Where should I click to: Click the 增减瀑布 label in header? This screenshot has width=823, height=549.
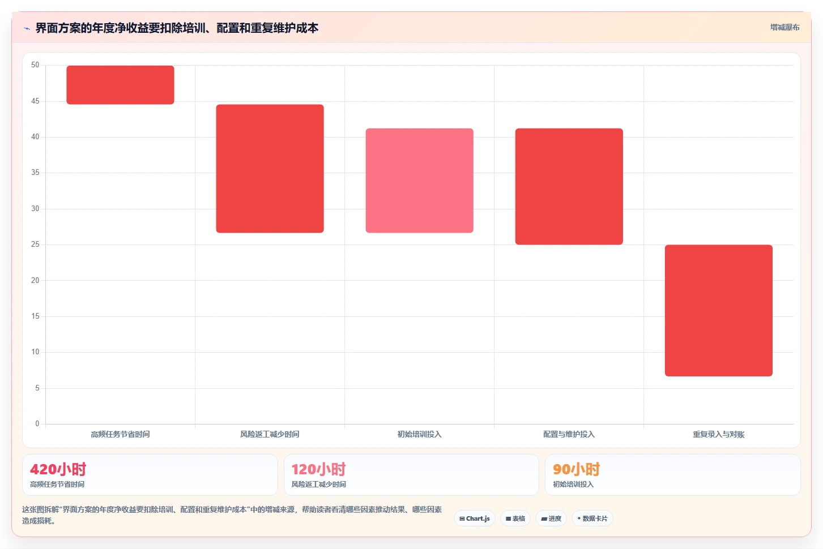pos(784,27)
